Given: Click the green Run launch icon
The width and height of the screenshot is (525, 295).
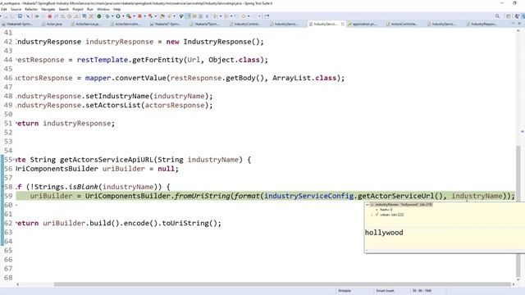Looking at the screenshot, I should click(118, 16).
